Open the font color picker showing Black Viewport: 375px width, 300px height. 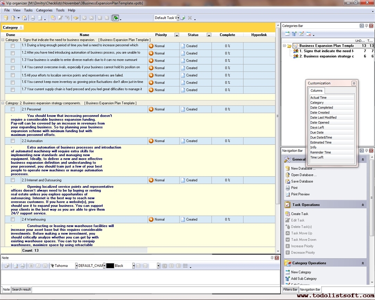134,266
